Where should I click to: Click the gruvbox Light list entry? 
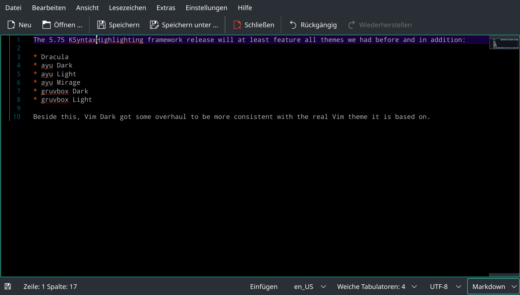pos(67,99)
